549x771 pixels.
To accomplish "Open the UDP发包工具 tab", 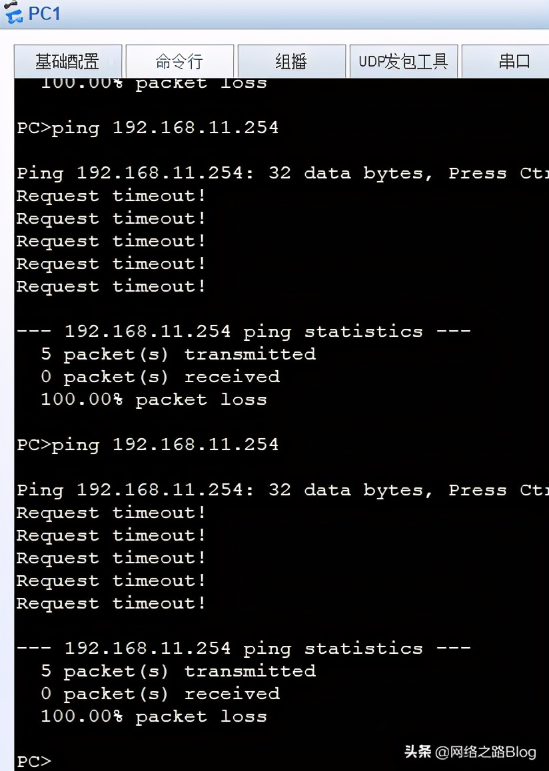I will click(x=403, y=62).
